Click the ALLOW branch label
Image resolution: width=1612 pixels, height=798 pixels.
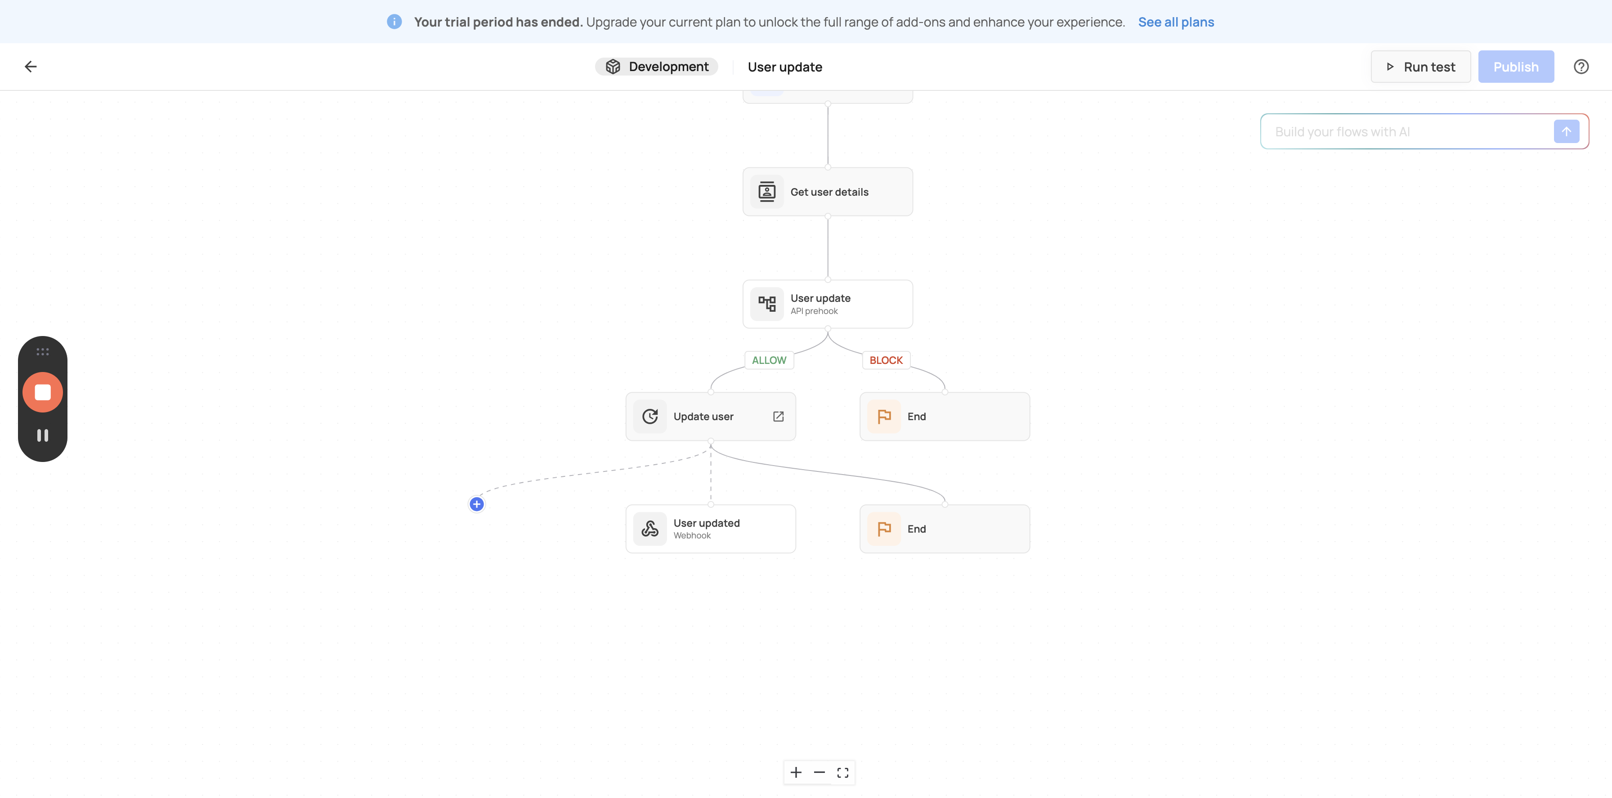point(769,360)
